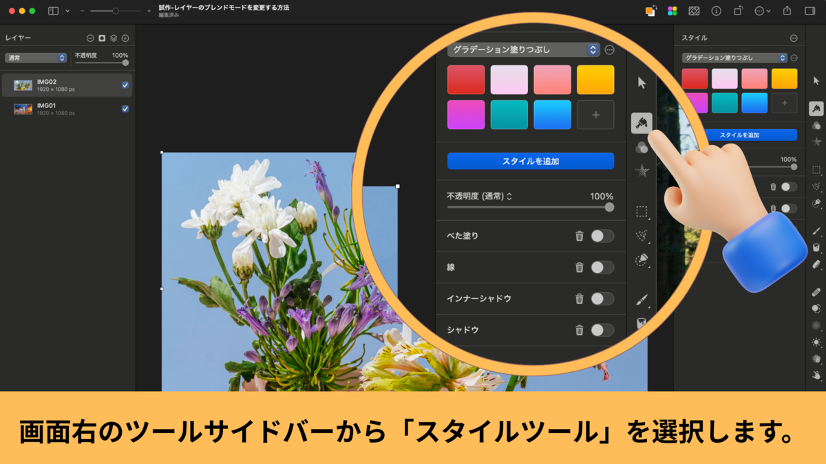This screenshot has height=464, width=826.
Task: Uncheck the IMG01 layer visibility checkbox
Action: (x=125, y=109)
